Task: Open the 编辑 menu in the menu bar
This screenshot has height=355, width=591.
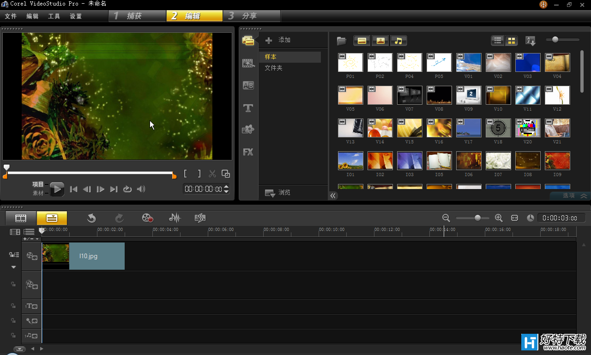Action: [x=32, y=16]
